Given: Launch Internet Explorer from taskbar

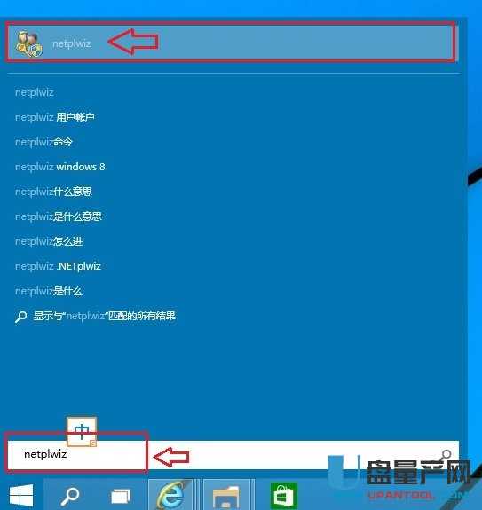Looking at the screenshot, I should coord(170,495).
